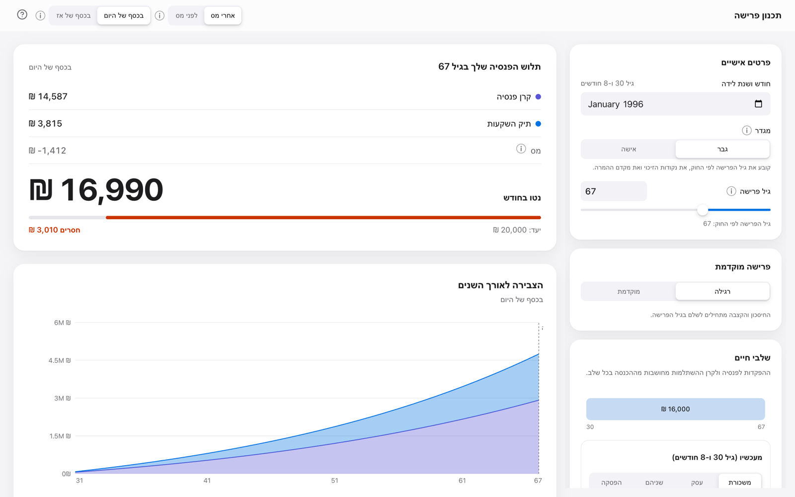Click info icon beside לפני מס toggle

(x=159, y=15)
